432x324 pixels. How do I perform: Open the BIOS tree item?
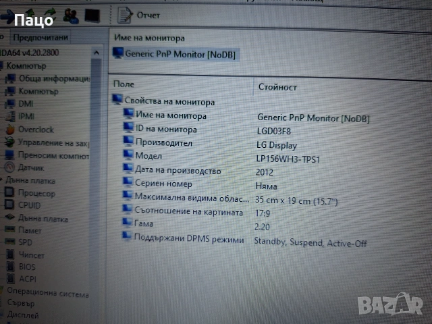click(21, 267)
